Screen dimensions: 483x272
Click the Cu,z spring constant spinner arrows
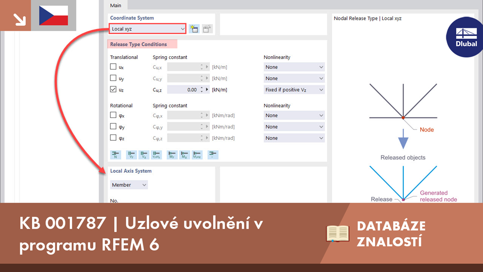[202, 90]
